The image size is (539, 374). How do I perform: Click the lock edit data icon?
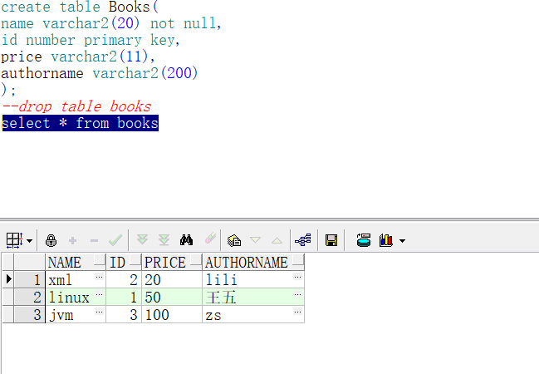51,240
